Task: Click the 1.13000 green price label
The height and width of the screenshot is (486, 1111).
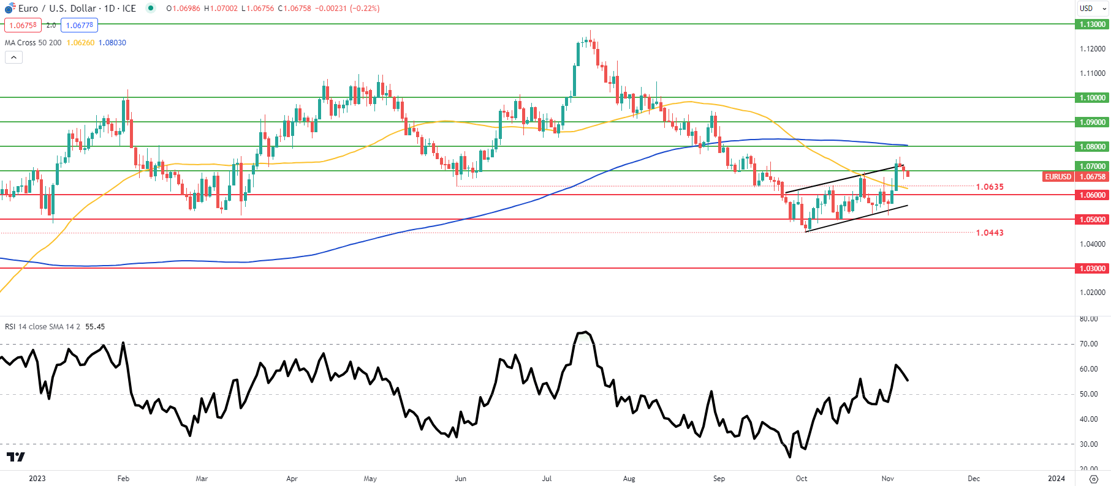Action: tap(1092, 24)
